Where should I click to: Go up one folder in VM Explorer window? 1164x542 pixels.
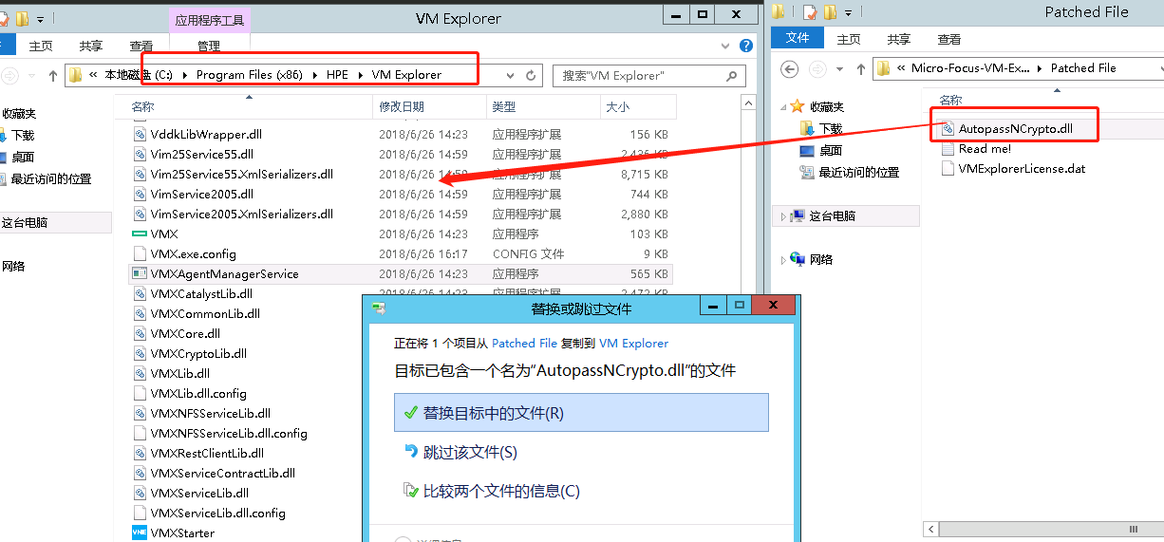tap(52, 75)
